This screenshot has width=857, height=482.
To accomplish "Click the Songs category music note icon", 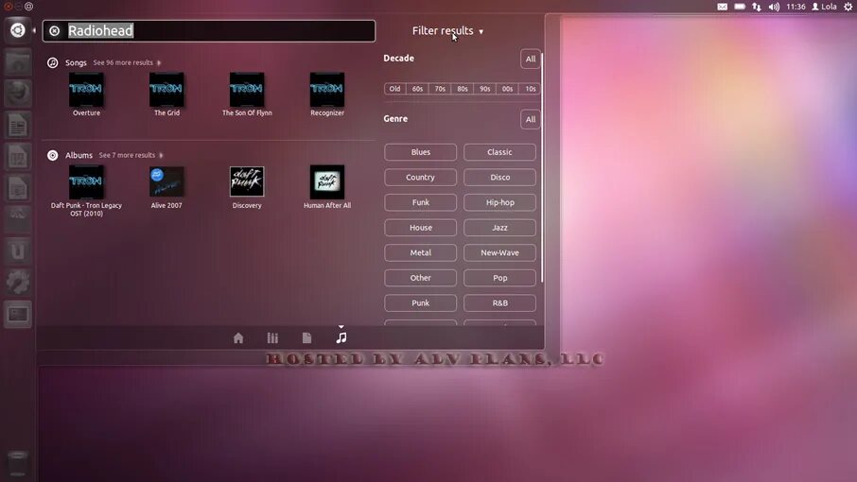I will point(52,62).
